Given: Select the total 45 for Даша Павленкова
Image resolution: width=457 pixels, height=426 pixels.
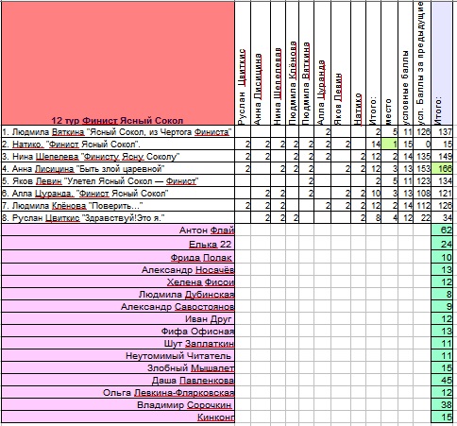Looking at the screenshot, I should (443, 381).
